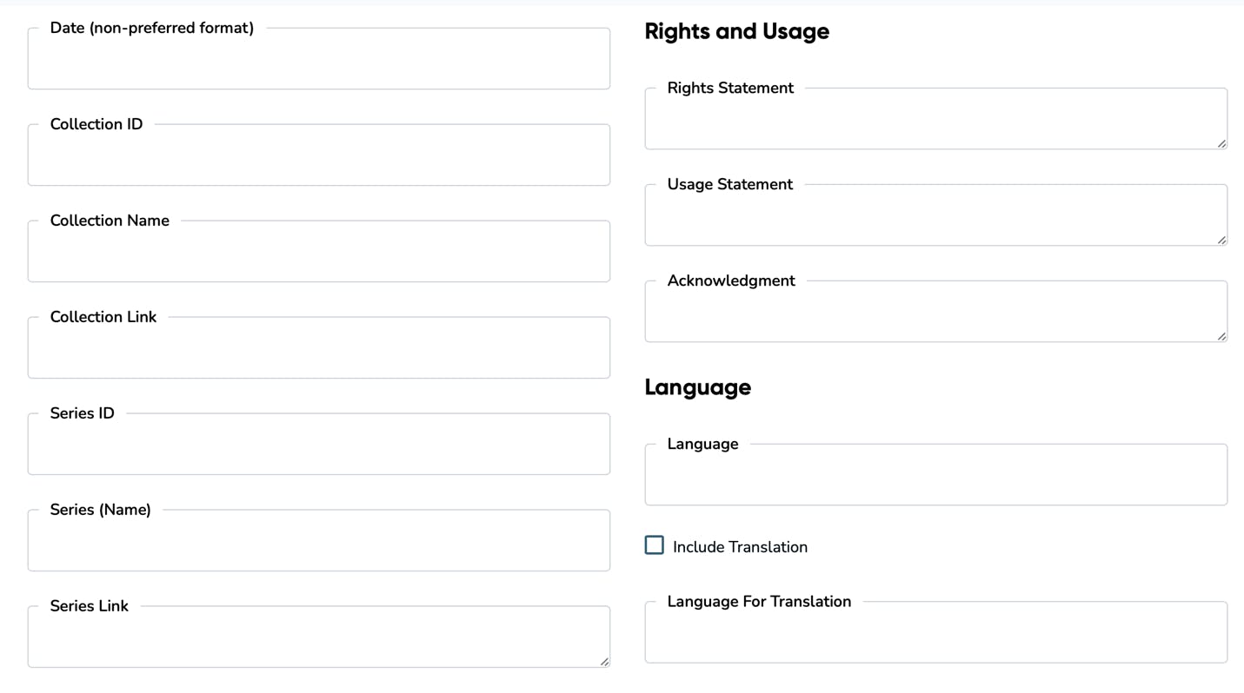Click the Language section heading
The image size is (1244, 693).
coord(697,387)
